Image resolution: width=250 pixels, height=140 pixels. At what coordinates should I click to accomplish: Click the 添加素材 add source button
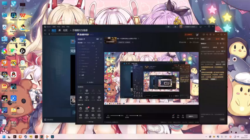pyautogui.click(x=90, y=82)
